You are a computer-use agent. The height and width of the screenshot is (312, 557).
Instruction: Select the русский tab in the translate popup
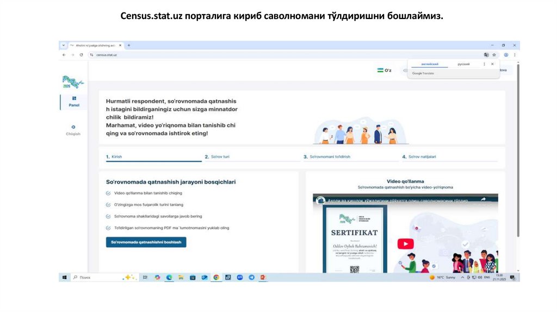click(x=463, y=64)
